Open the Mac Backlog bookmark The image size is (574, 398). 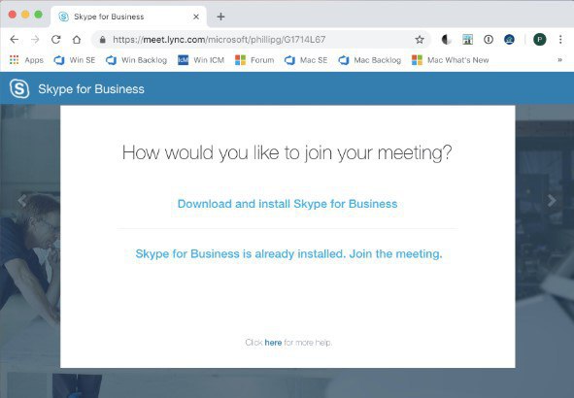click(x=370, y=60)
